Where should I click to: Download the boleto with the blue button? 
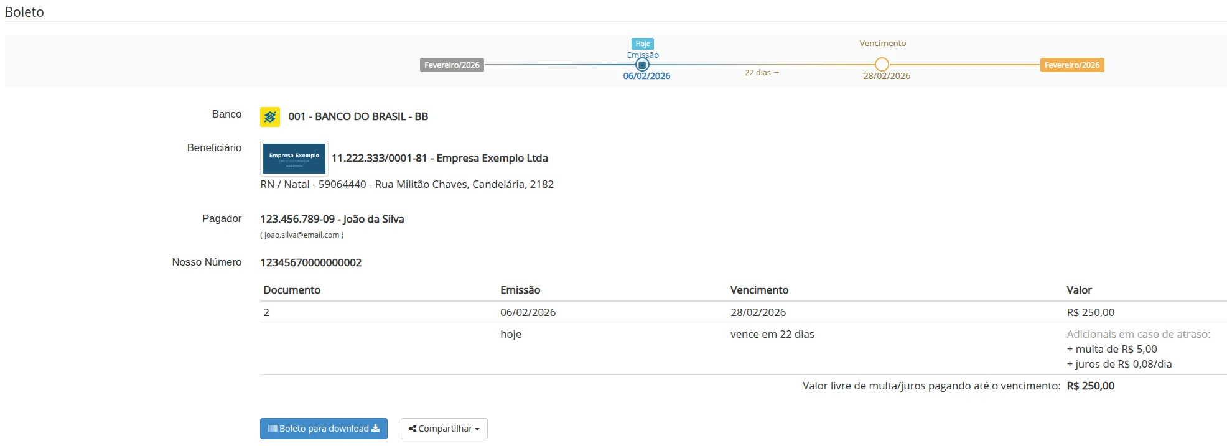pyautogui.click(x=324, y=429)
